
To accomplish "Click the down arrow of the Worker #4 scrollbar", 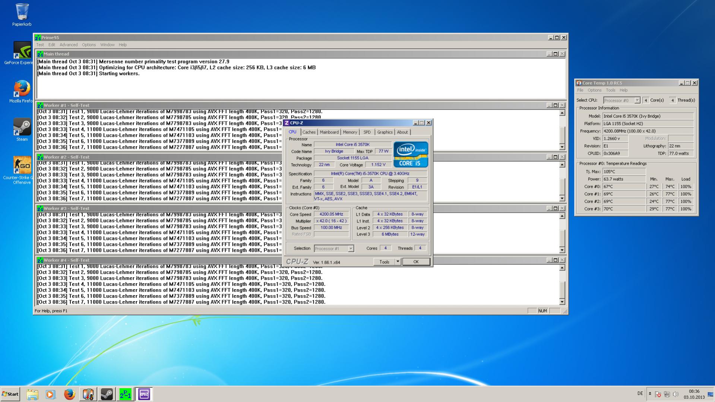I will coord(562,302).
